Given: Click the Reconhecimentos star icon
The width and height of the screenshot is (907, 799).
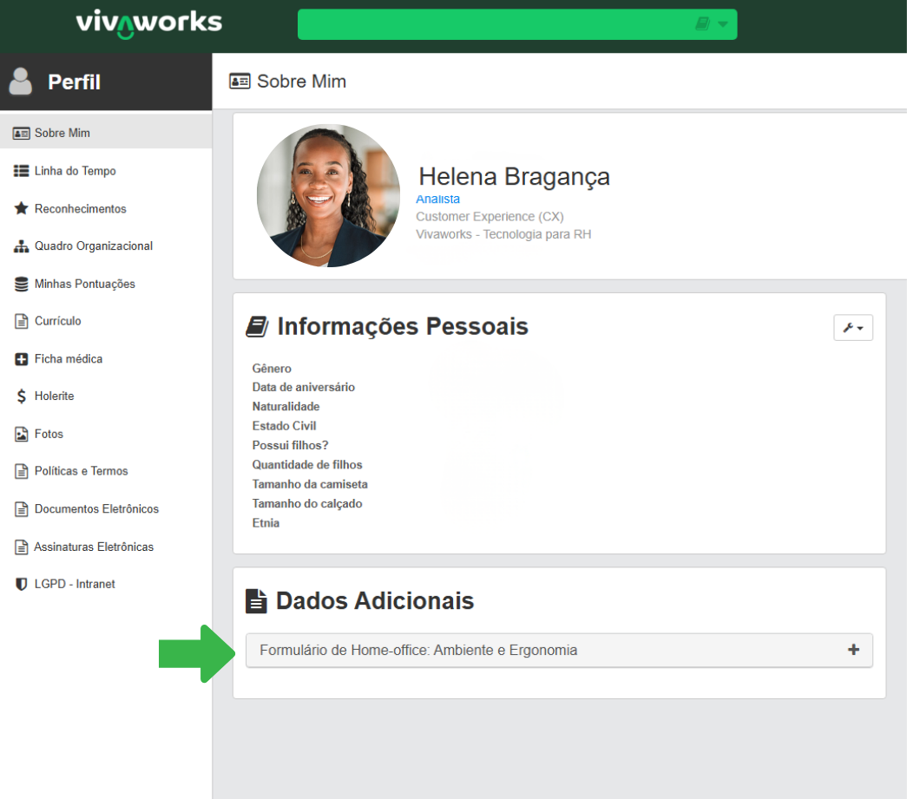Looking at the screenshot, I should (x=22, y=209).
